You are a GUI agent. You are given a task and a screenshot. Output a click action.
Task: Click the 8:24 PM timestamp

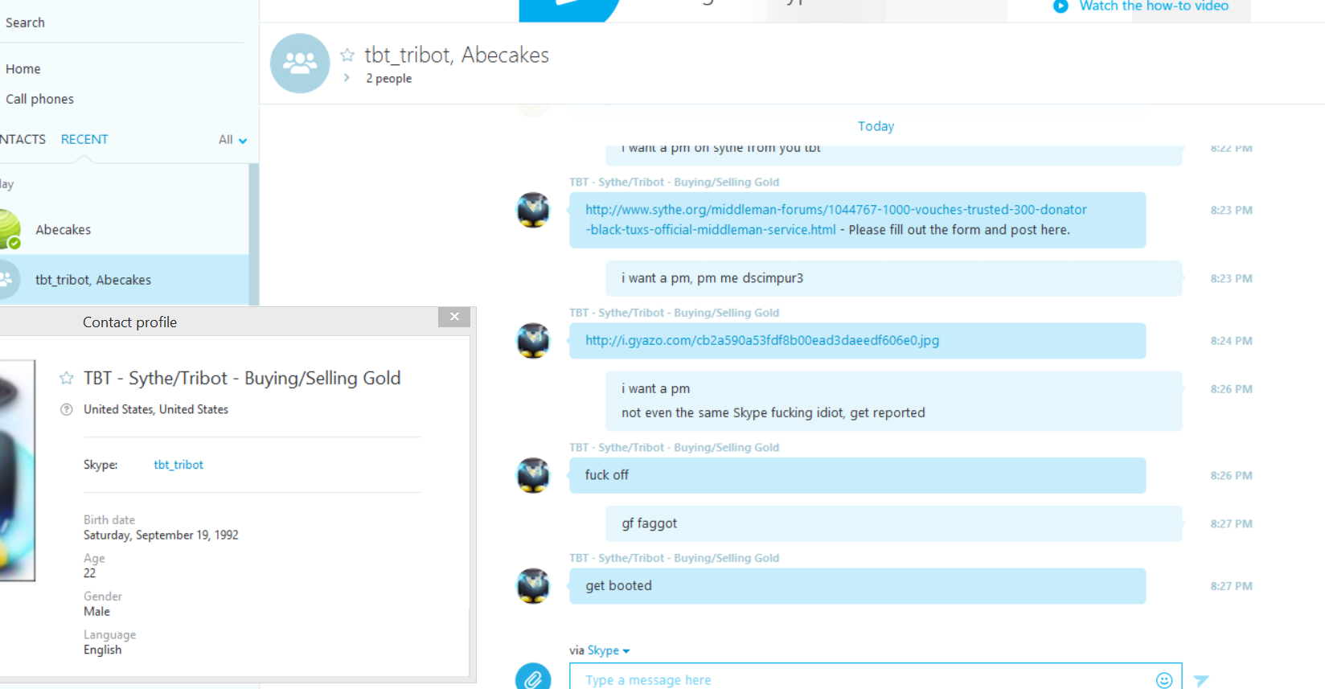1231,341
